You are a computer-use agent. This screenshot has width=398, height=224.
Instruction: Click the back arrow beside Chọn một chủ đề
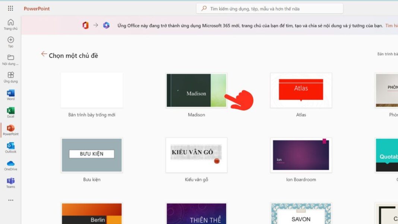tap(44, 54)
